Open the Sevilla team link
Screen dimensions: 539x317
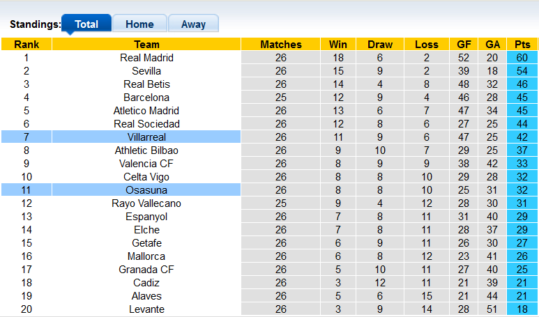(x=146, y=71)
